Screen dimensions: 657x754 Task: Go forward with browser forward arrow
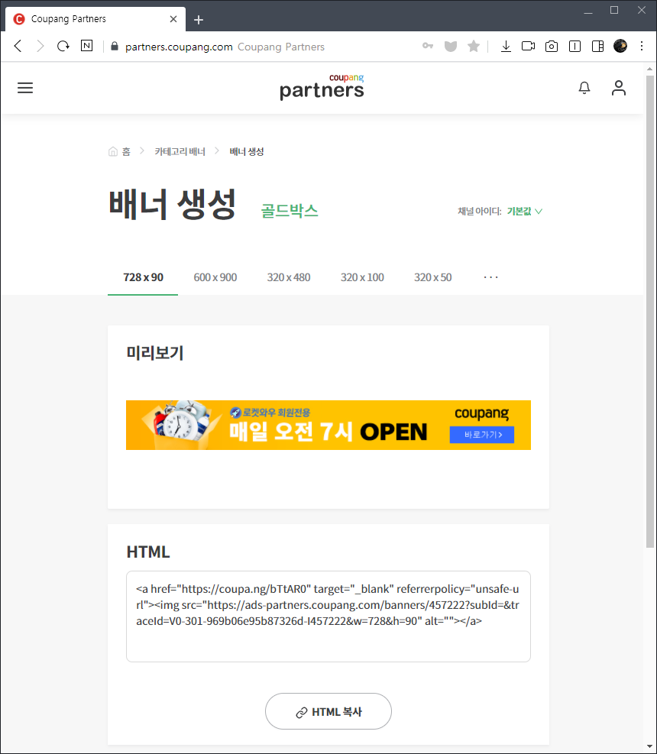click(x=40, y=46)
